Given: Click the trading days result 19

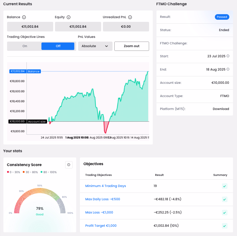Looking at the screenshot, I should pos(155,186).
